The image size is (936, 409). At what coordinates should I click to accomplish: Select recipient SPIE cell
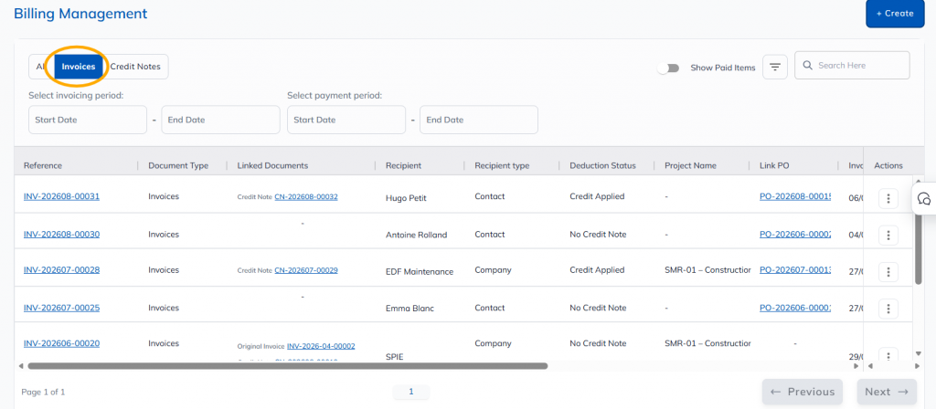pos(395,357)
